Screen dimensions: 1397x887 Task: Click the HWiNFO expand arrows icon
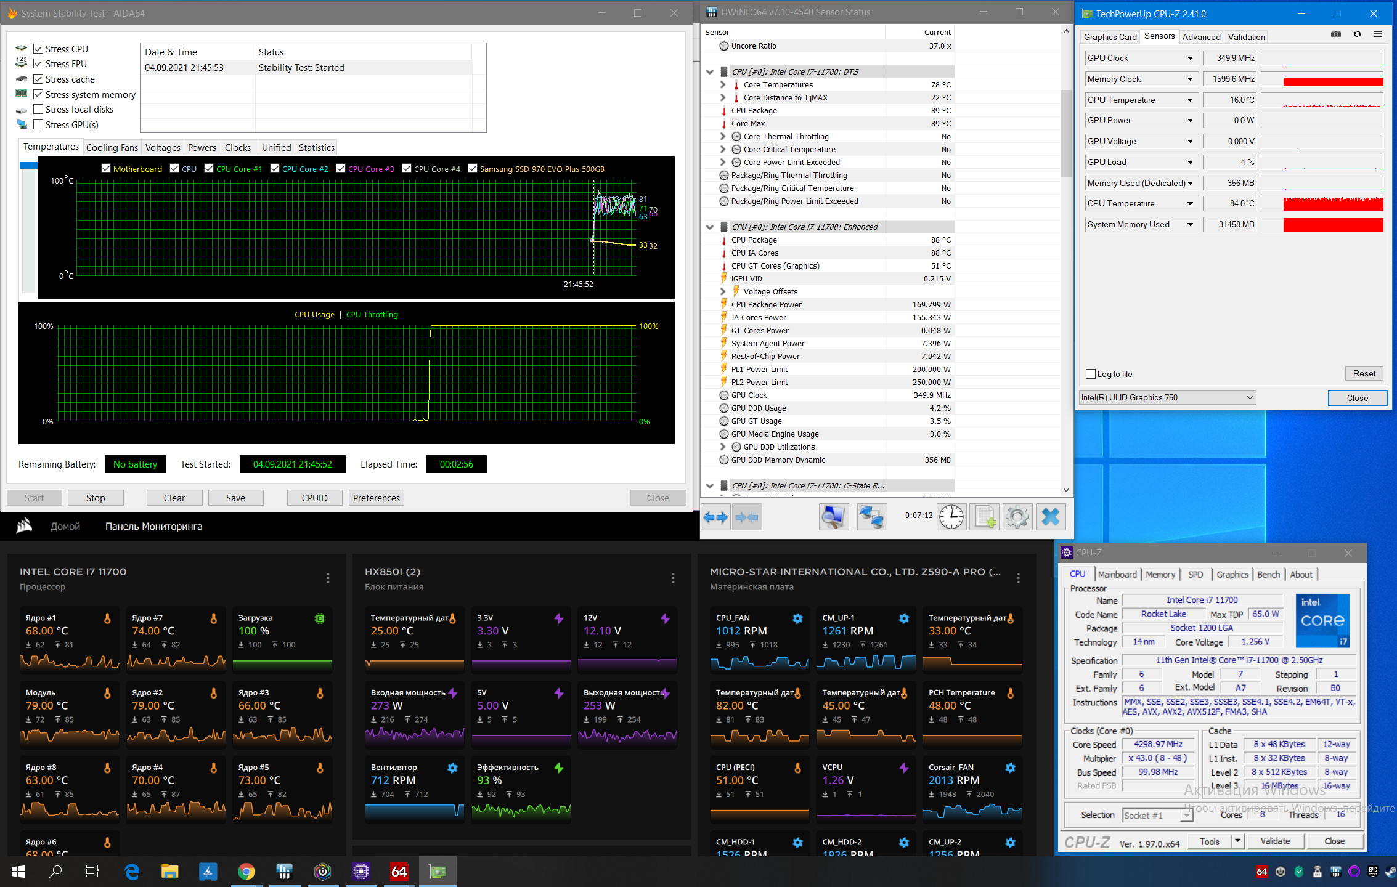click(x=715, y=517)
